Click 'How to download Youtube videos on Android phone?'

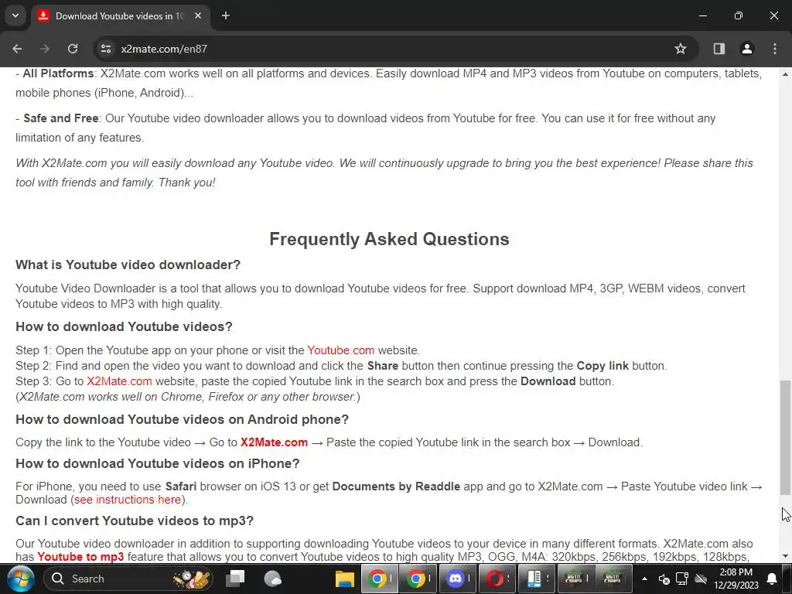coord(182,419)
